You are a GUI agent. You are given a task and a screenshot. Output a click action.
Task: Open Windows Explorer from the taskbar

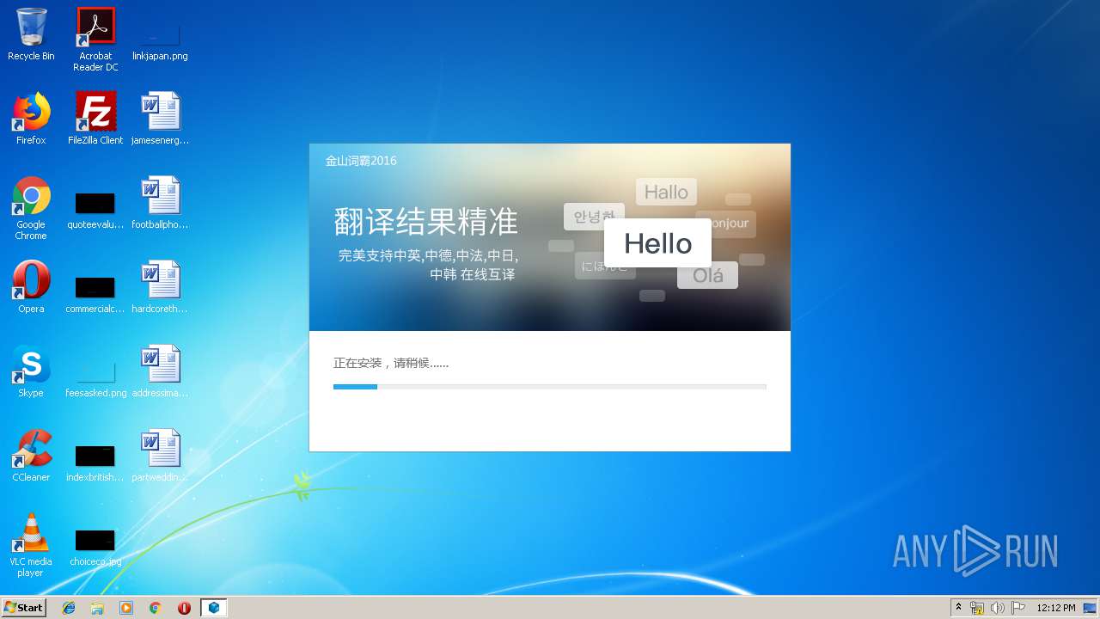click(97, 608)
